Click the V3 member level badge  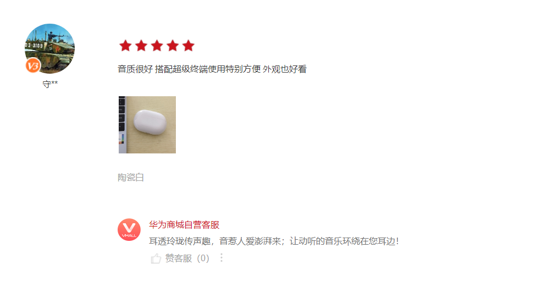coord(33,65)
